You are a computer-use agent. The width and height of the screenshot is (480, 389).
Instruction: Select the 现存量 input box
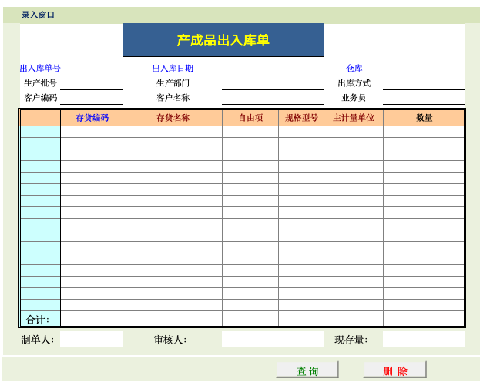click(x=424, y=339)
